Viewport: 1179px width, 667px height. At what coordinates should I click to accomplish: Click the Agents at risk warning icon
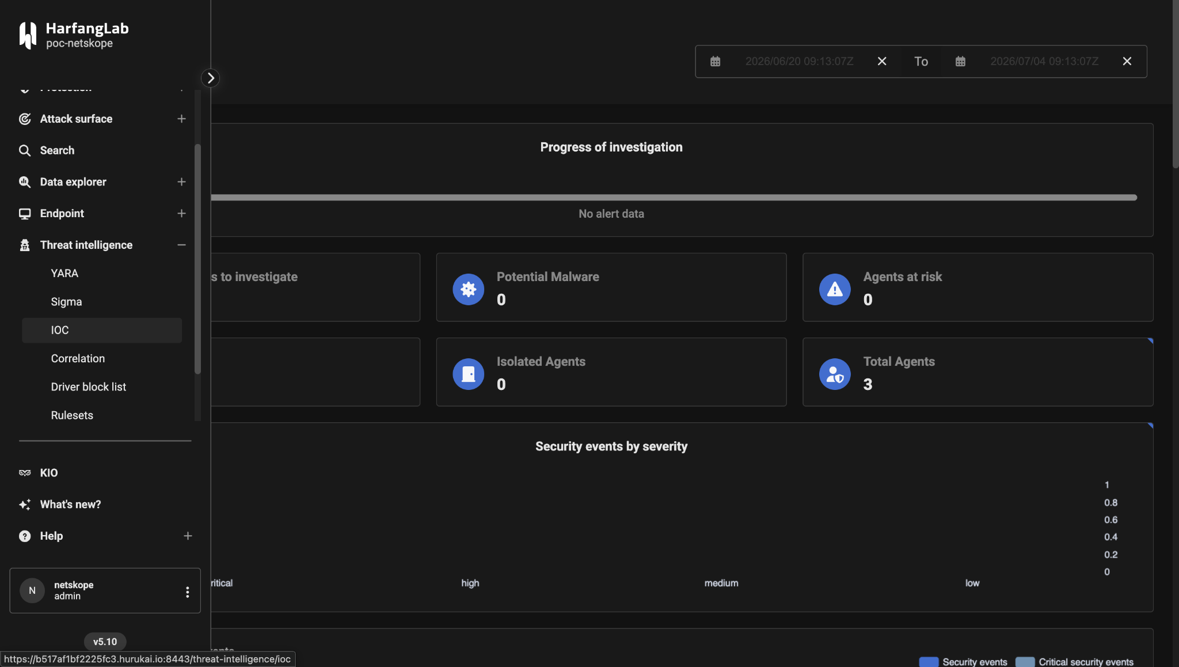(x=835, y=289)
